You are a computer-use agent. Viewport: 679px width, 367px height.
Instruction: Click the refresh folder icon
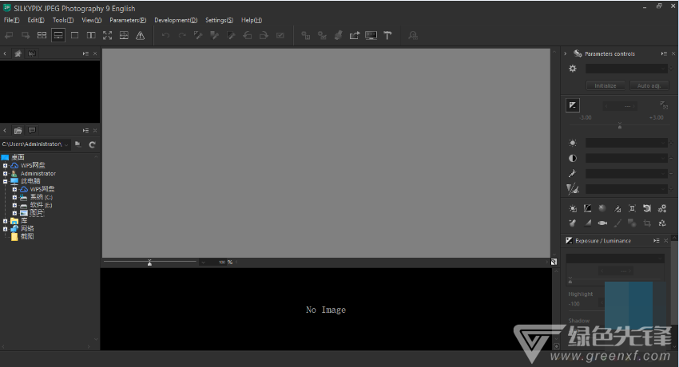92,144
